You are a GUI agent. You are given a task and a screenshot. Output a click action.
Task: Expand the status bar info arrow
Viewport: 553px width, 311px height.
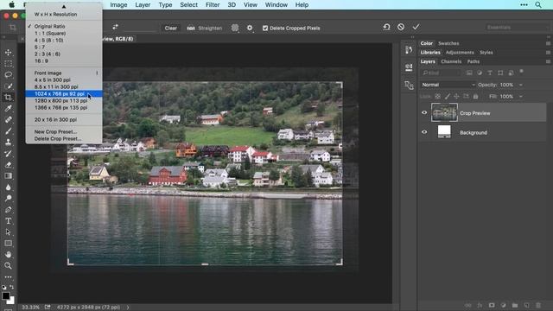[x=128, y=308]
